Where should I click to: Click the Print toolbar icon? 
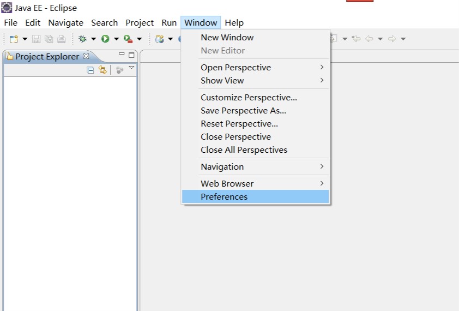click(62, 39)
